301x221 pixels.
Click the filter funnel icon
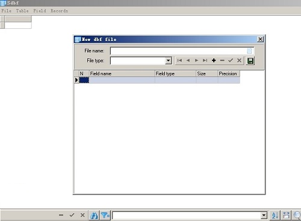105,216
